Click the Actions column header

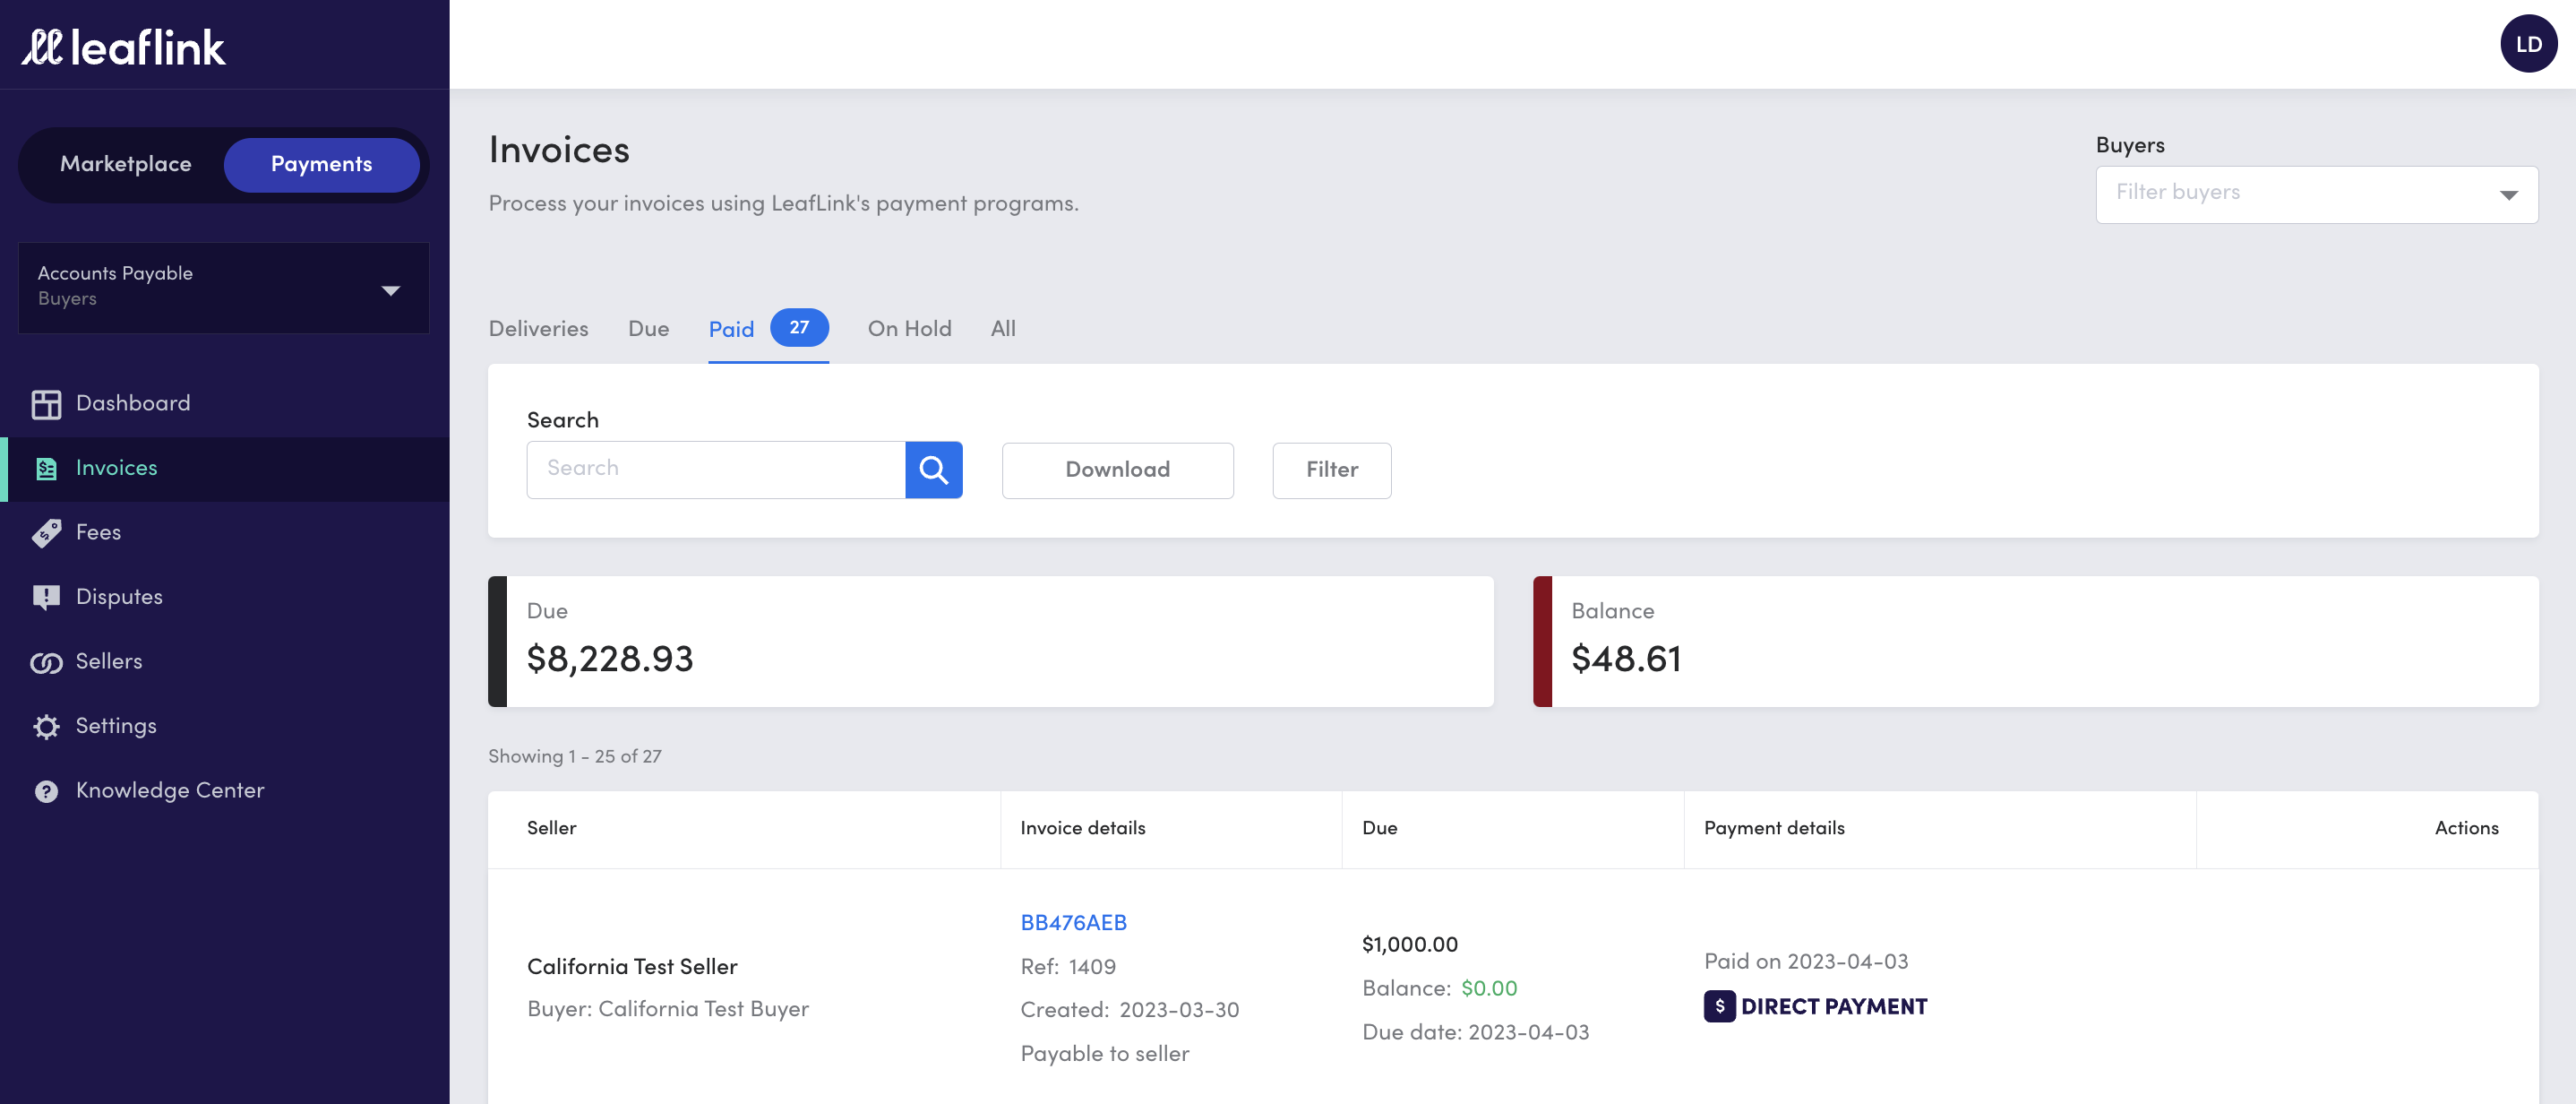2466,829
